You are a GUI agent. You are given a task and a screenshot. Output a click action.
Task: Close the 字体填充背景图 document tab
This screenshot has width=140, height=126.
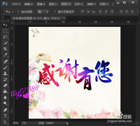click(x=64, y=18)
